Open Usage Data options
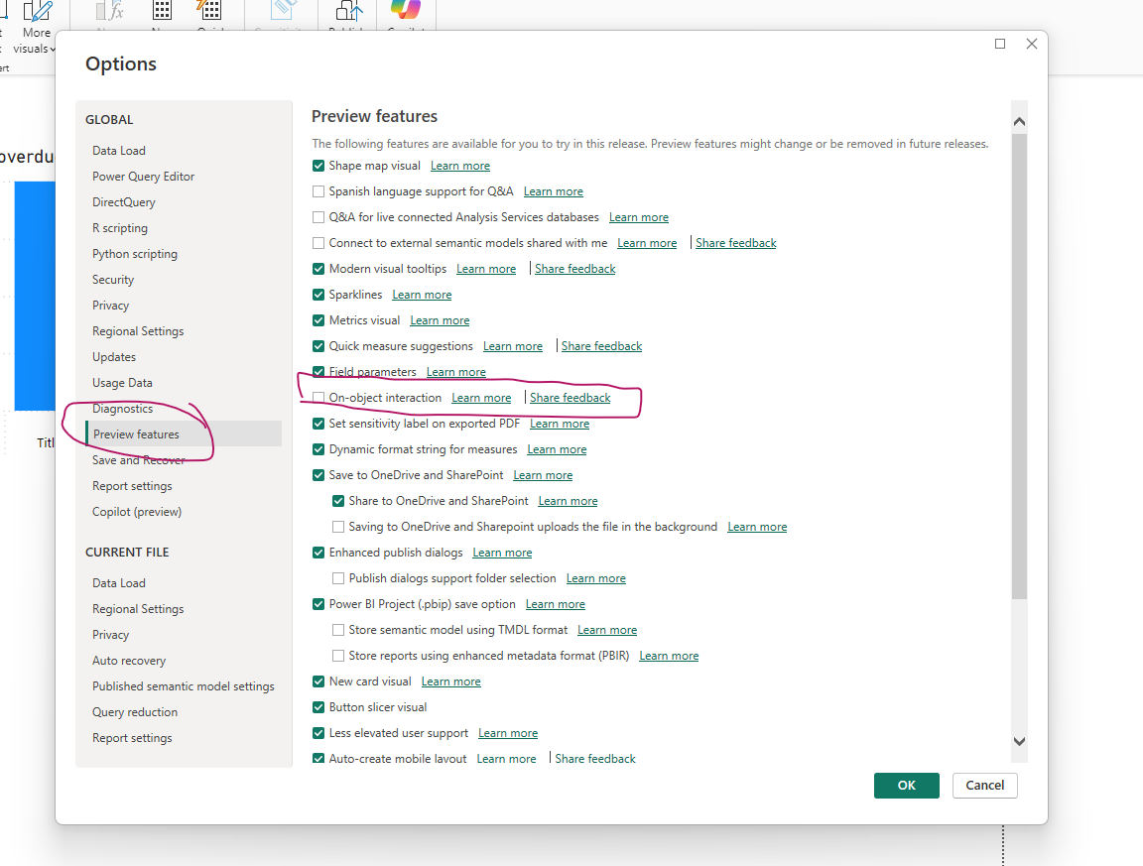 click(x=122, y=383)
